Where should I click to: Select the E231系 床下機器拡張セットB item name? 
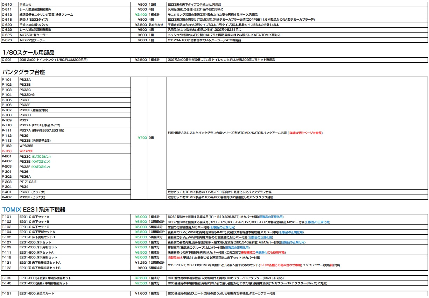pos(40,268)
